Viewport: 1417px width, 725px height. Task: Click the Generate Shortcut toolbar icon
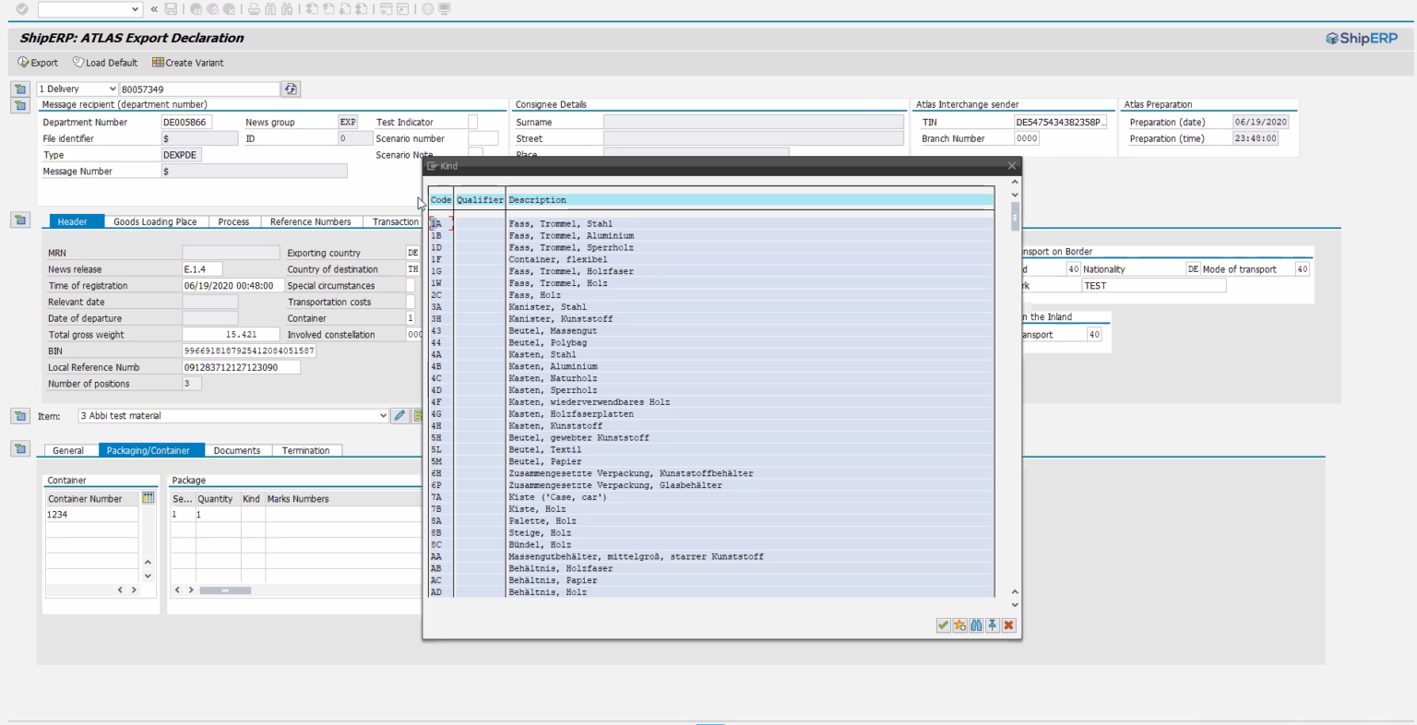[403, 9]
